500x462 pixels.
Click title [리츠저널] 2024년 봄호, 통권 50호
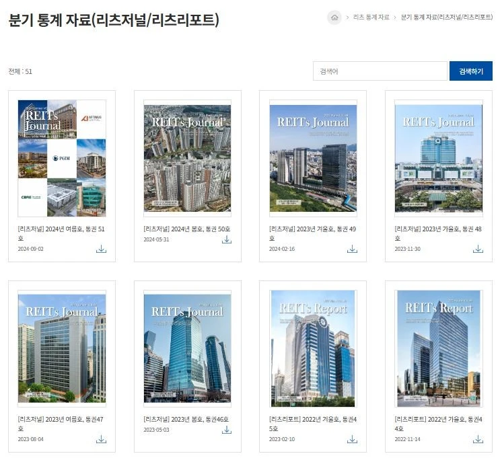pos(187,229)
